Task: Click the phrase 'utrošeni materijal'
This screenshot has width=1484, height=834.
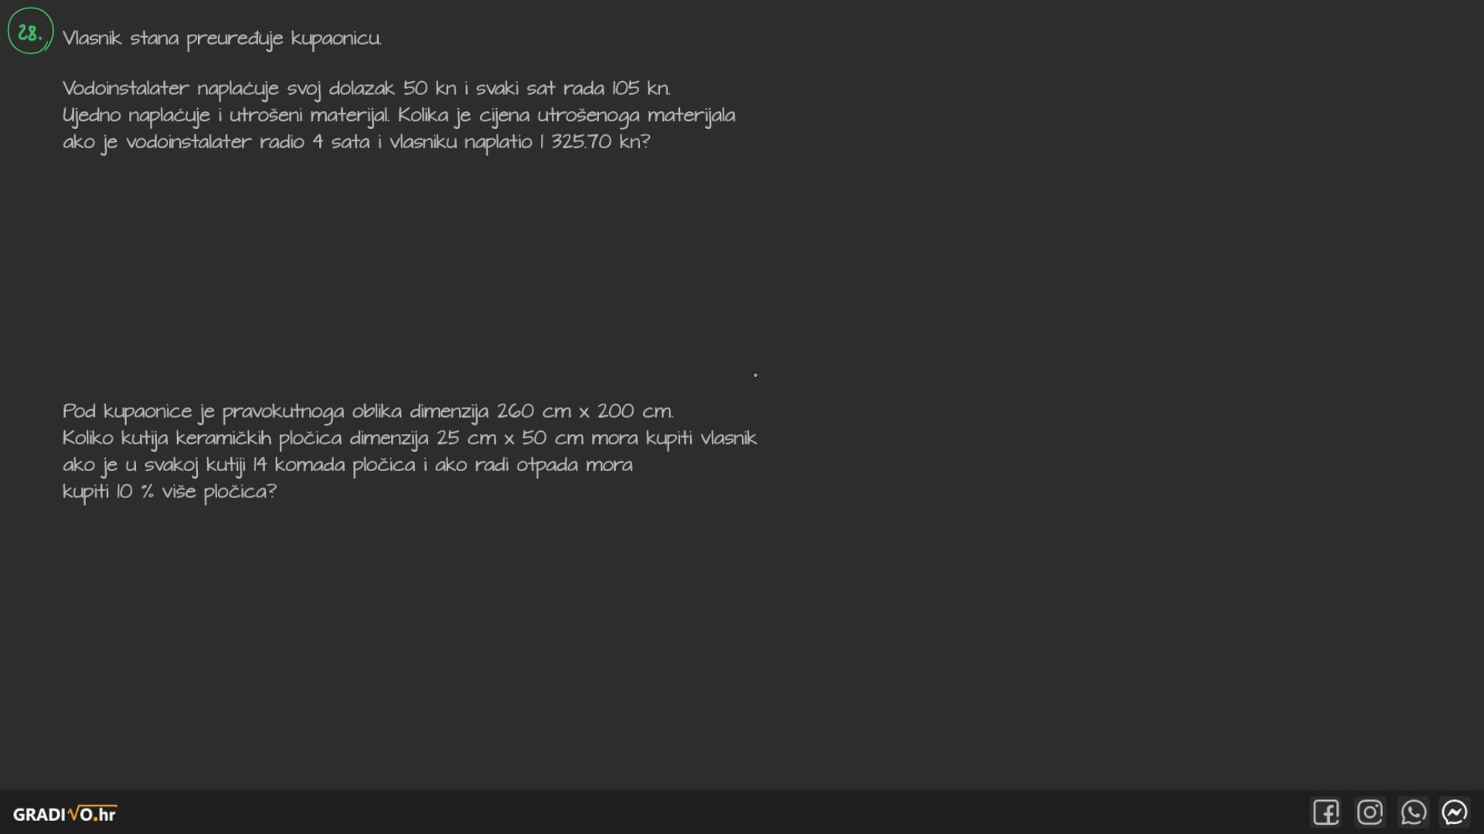Action: pyautogui.click(x=309, y=116)
